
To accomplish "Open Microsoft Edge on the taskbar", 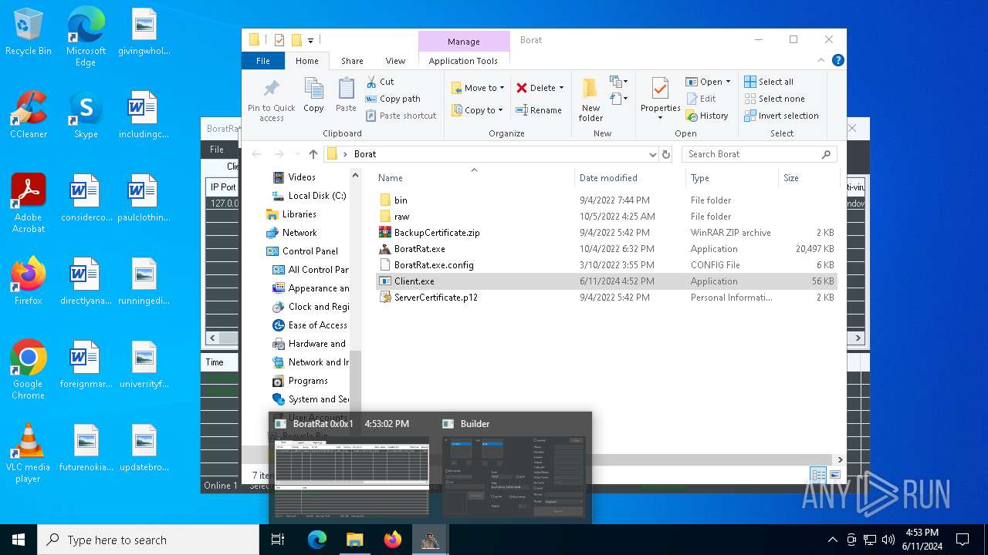I will click(x=317, y=540).
